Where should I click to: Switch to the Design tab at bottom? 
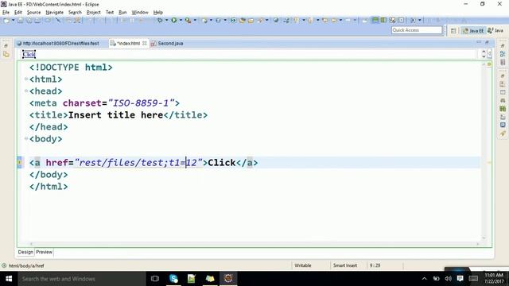25,252
